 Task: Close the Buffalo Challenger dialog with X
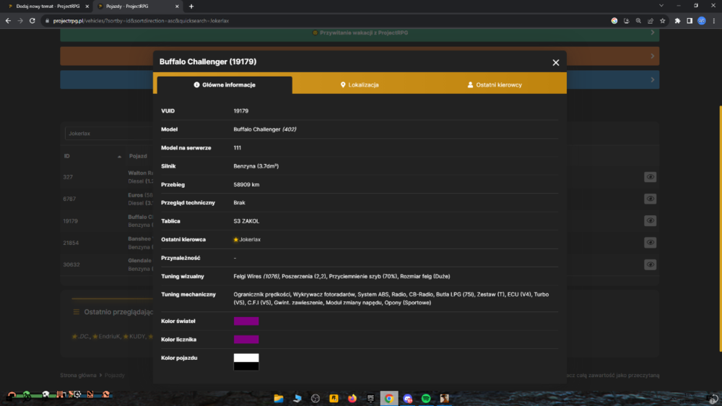556,63
